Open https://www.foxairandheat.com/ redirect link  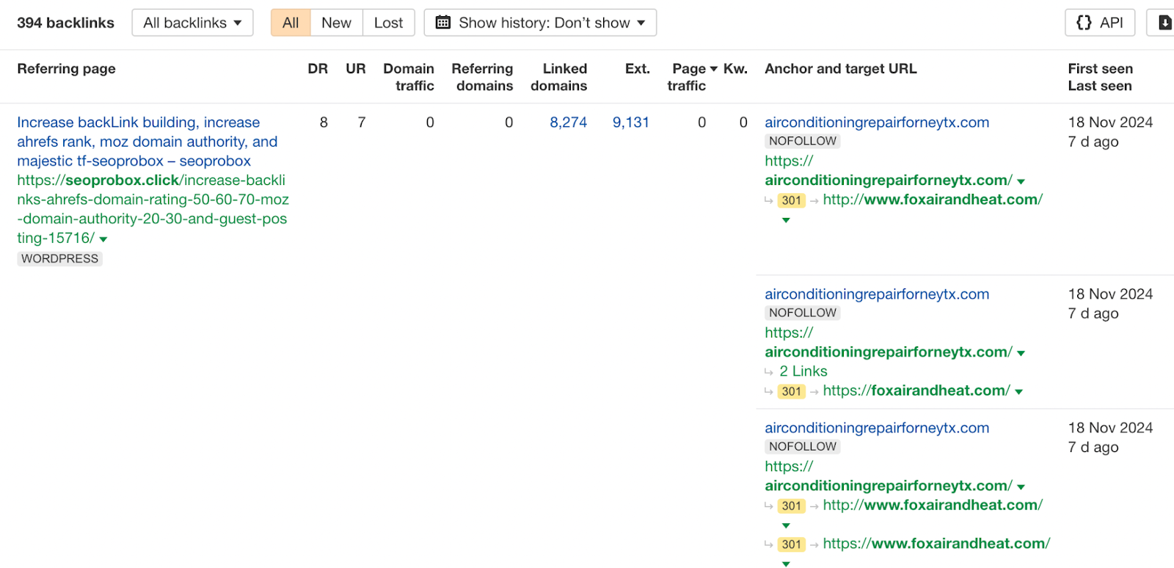pos(936,544)
